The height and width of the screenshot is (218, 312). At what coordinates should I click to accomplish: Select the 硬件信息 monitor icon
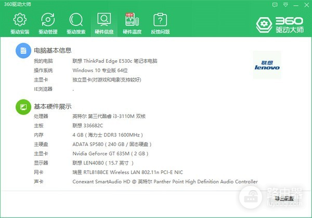(104, 19)
